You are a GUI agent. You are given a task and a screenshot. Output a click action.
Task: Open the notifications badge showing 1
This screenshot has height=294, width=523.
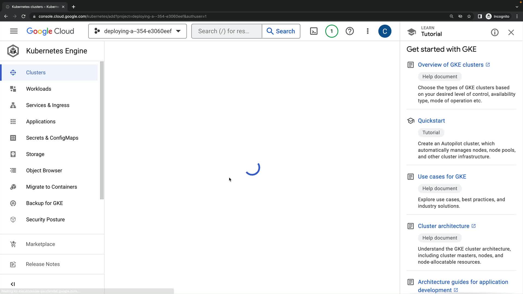pyautogui.click(x=332, y=31)
